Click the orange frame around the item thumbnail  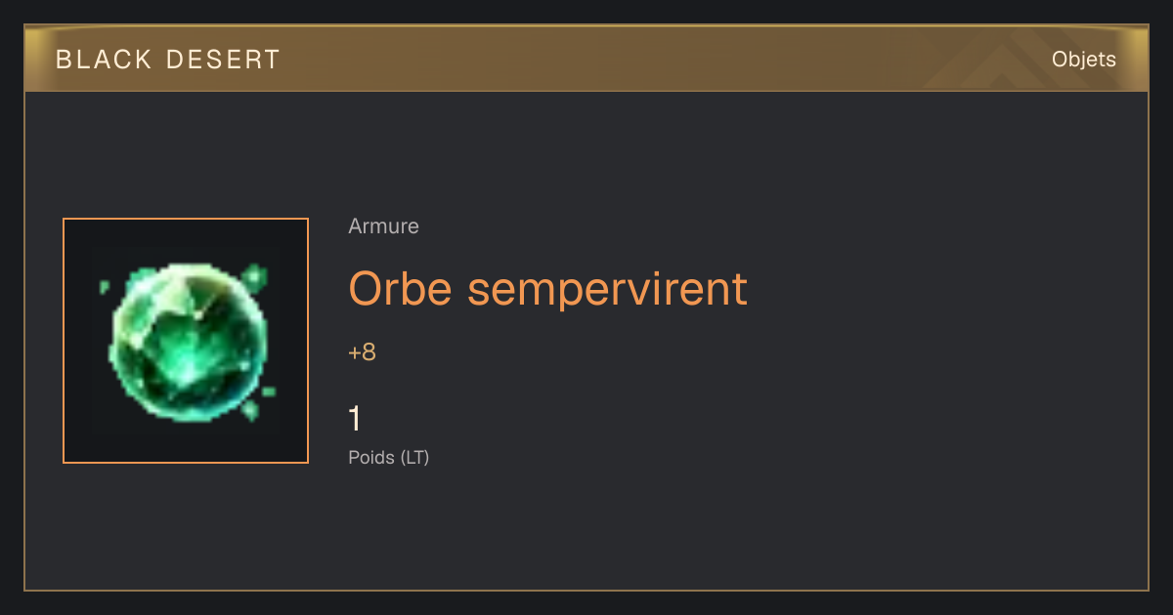[186, 219]
